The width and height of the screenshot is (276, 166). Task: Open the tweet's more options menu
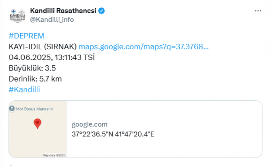tap(258, 11)
